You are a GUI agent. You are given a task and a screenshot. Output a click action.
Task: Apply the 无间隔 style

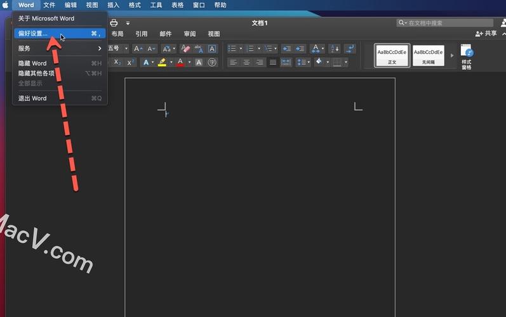tap(429, 56)
